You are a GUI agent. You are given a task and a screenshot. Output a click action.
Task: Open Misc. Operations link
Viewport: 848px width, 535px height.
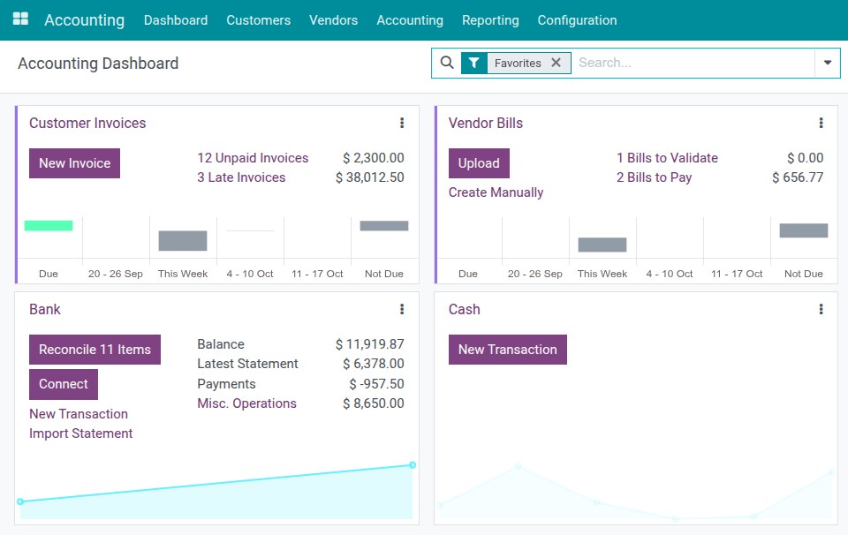point(246,403)
